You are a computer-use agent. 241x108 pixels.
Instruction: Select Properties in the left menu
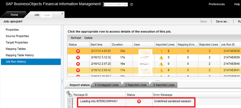[12, 30]
